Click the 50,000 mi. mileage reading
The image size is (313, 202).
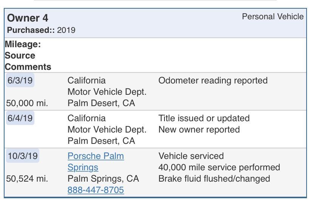tap(27, 103)
